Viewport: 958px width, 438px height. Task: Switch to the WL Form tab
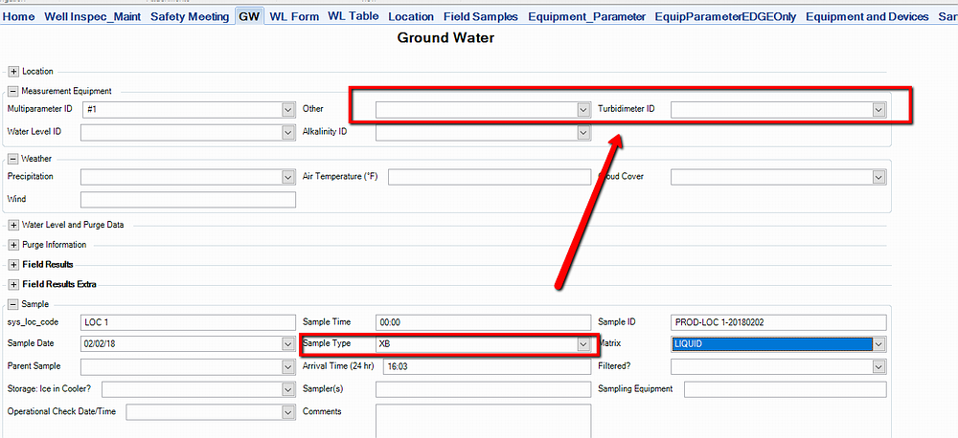click(x=295, y=16)
